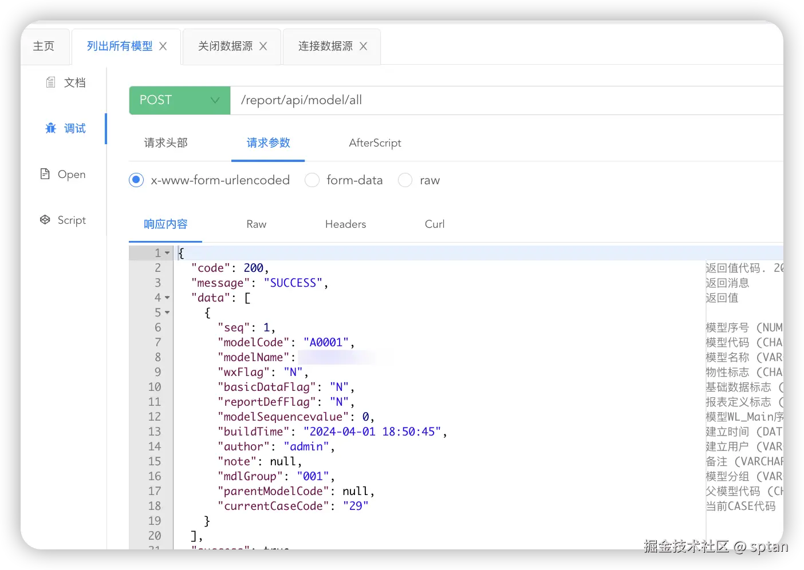Select x-www-form-urlencoded radio button
The image size is (804, 570).
click(x=136, y=180)
